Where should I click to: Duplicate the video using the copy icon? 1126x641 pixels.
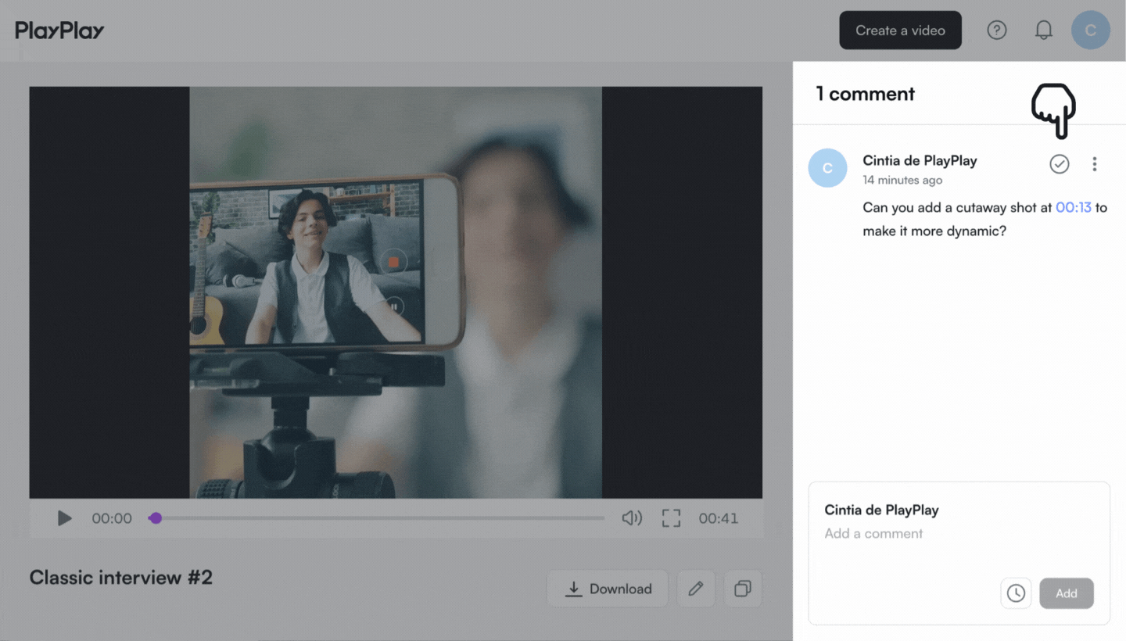click(742, 589)
